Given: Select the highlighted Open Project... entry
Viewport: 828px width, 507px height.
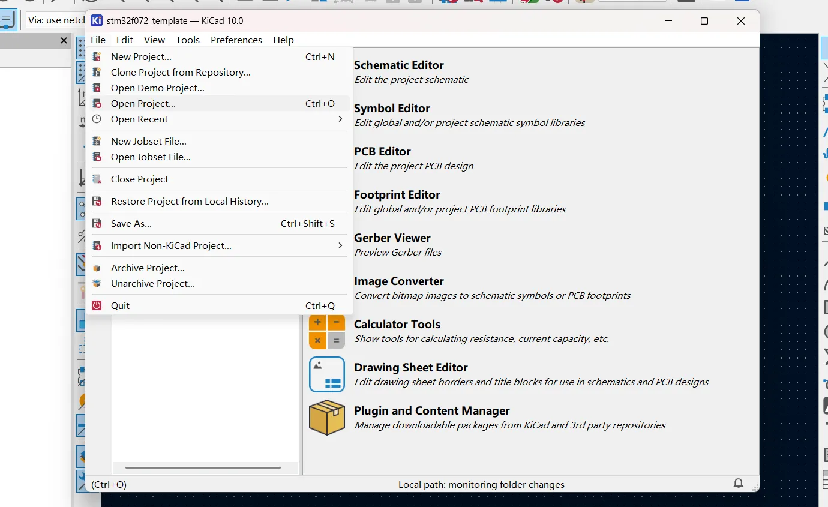Looking at the screenshot, I should click(219, 103).
